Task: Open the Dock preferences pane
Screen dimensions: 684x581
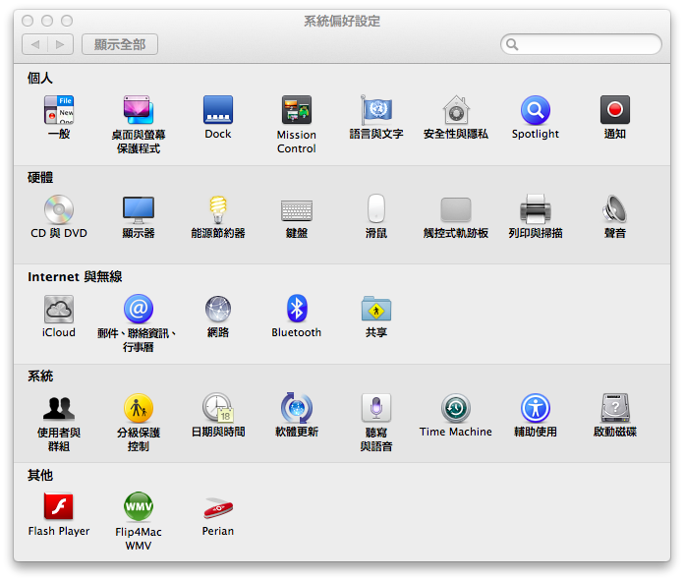Action: (218, 110)
